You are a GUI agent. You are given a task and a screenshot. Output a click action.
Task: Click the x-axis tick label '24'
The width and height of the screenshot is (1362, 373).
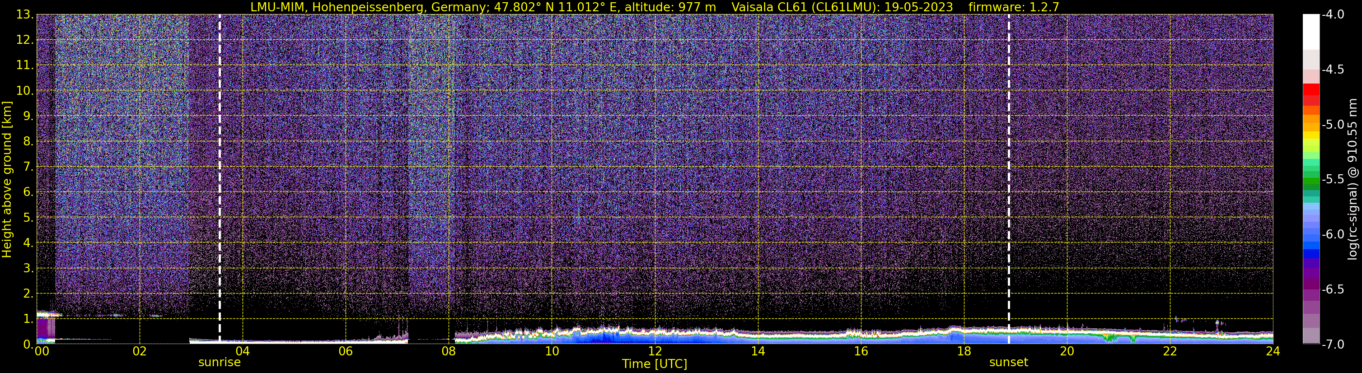click(x=1273, y=352)
